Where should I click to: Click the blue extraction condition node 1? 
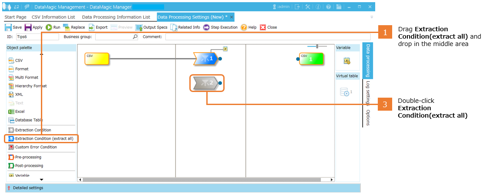pyautogui.click(x=205, y=58)
